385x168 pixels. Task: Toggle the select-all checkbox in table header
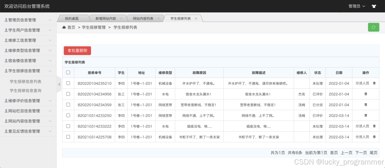pos(68,72)
